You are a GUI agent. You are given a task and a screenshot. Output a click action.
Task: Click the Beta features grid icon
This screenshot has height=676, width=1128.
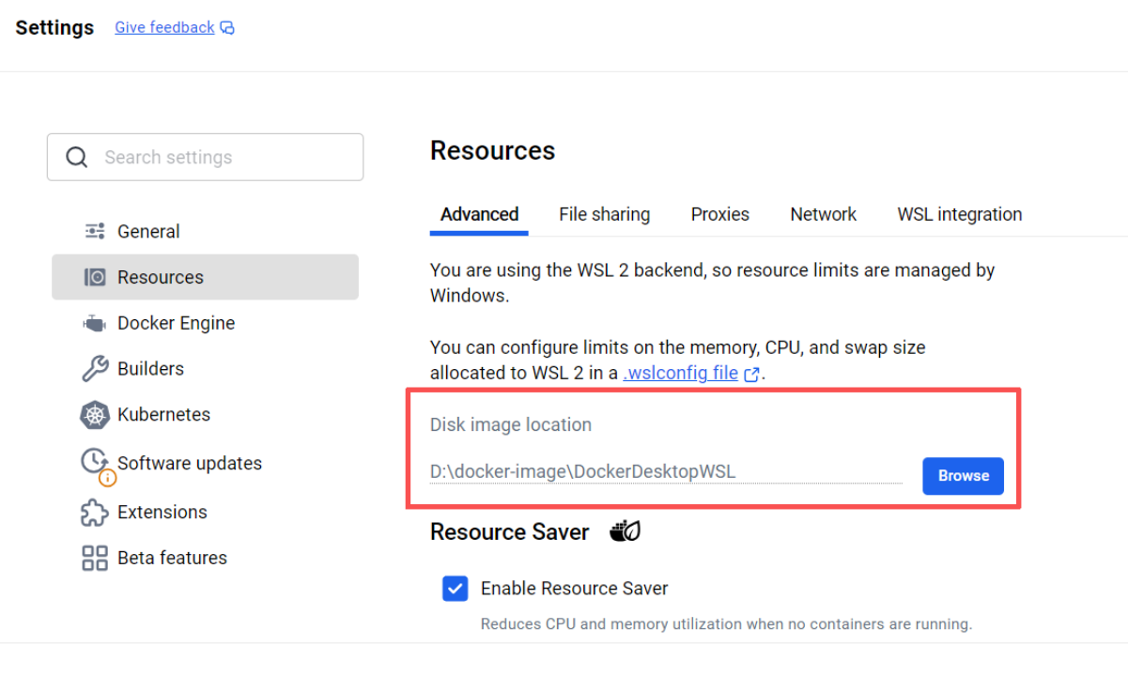click(95, 558)
